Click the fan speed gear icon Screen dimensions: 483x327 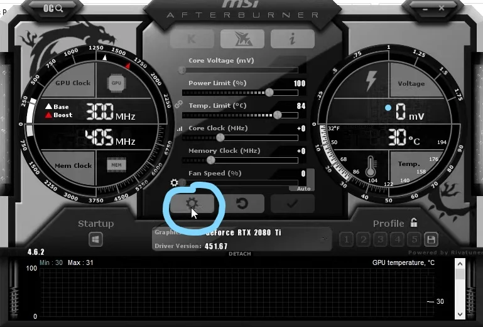[174, 182]
